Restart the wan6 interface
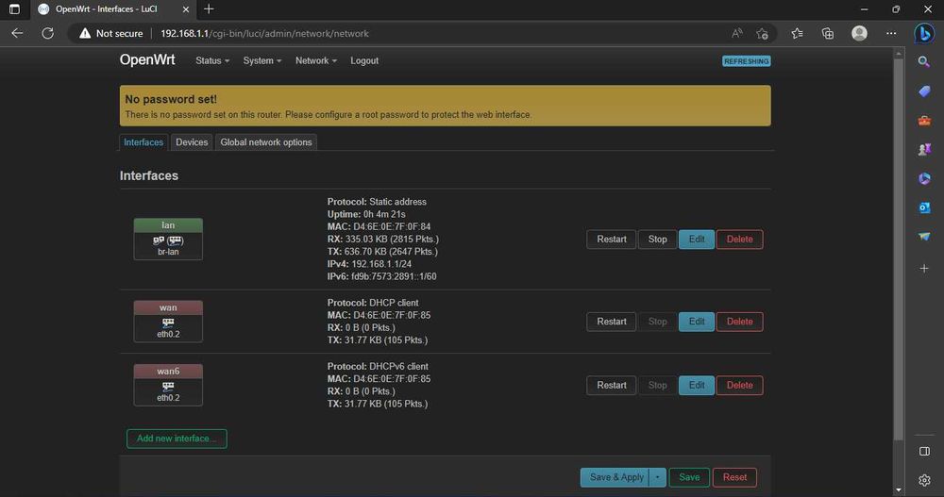This screenshot has width=944, height=497. 612,385
